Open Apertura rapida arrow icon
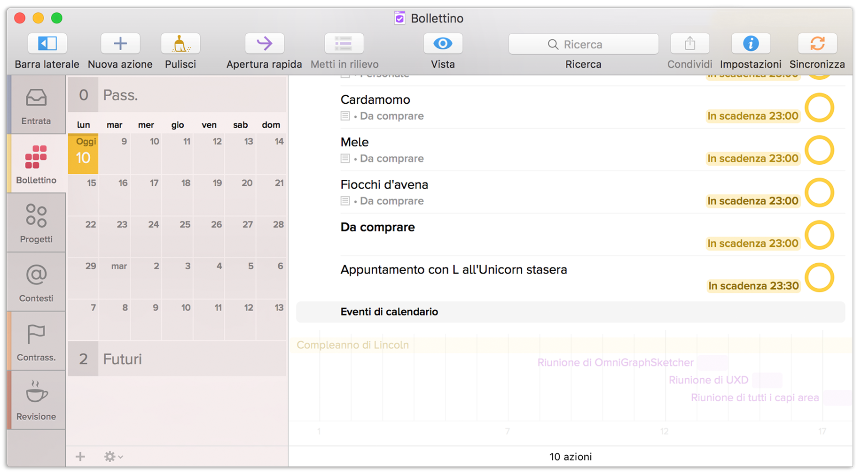861x474 pixels. pyautogui.click(x=264, y=44)
